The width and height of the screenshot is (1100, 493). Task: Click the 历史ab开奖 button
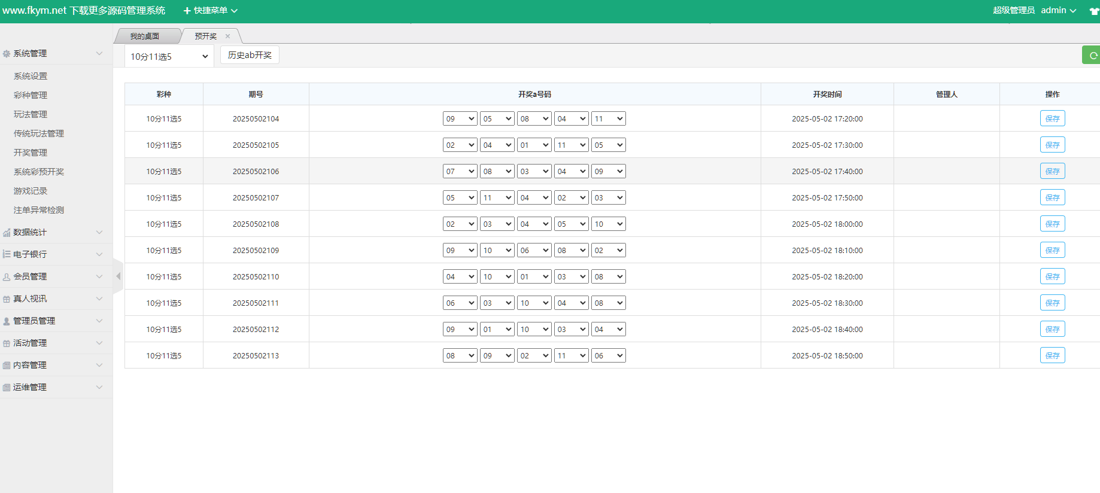[250, 55]
